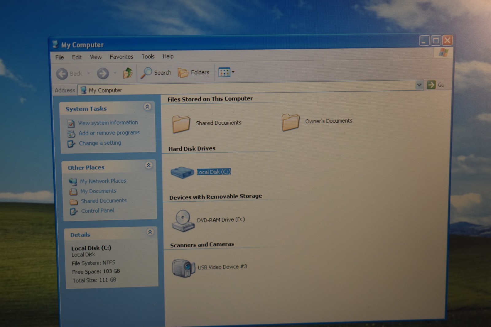This screenshot has height=327, width=491.
Task: Open My Documents link
Action: 98,191
